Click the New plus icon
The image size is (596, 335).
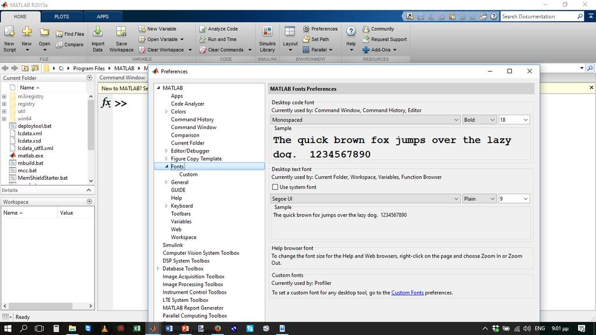[27, 31]
